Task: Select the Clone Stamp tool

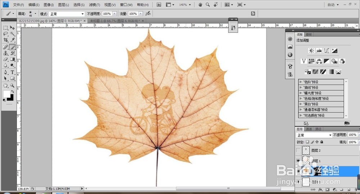Action: click(5, 53)
